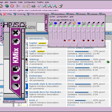Image resolution: width=112 pixels, height=112 pixels.
Task: Toggle red record LED left of microphone's LED
Action: 65,41
